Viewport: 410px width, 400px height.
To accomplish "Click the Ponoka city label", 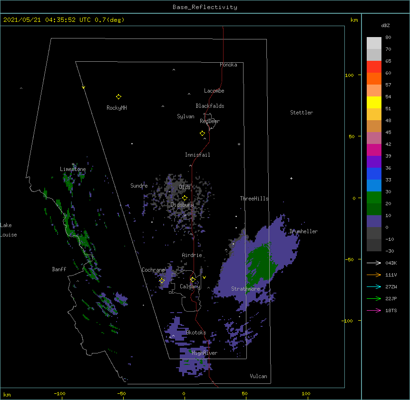I will pyautogui.click(x=228, y=65).
